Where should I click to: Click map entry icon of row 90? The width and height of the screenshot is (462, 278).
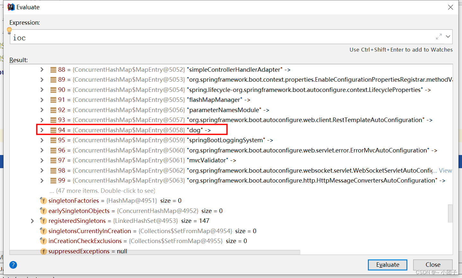pos(53,90)
